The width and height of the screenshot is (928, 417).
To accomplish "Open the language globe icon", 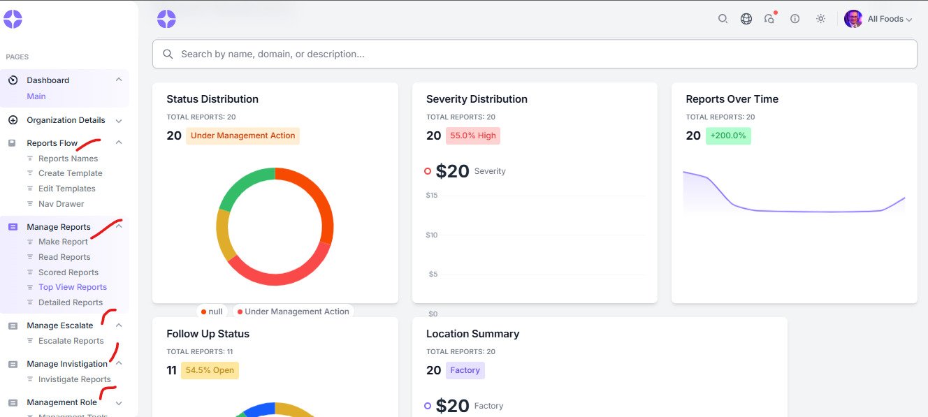I will pyautogui.click(x=746, y=19).
